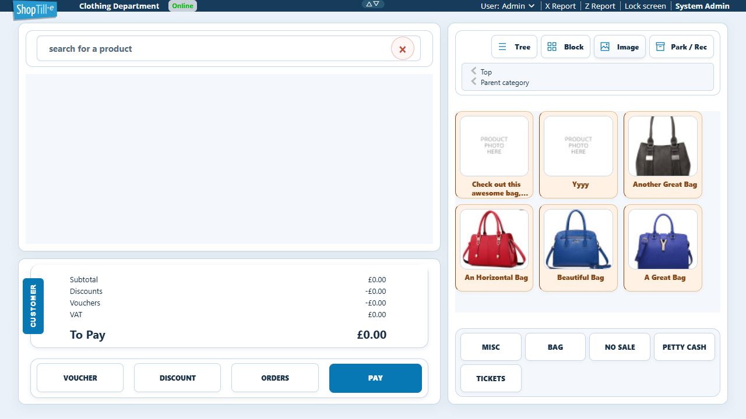Click the Pay button

375,378
